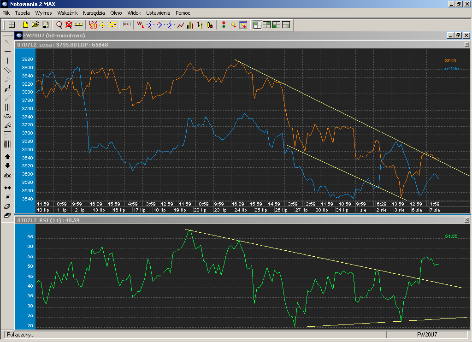Select the abc text annotation tool
The image size is (472, 342).
pos(7,176)
